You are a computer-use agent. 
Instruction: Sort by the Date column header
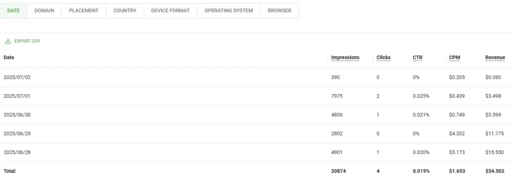tap(9, 57)
